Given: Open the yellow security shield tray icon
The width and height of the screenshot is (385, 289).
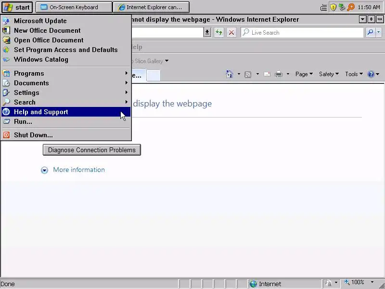Looking at the screenshot, I should (333, 7).
